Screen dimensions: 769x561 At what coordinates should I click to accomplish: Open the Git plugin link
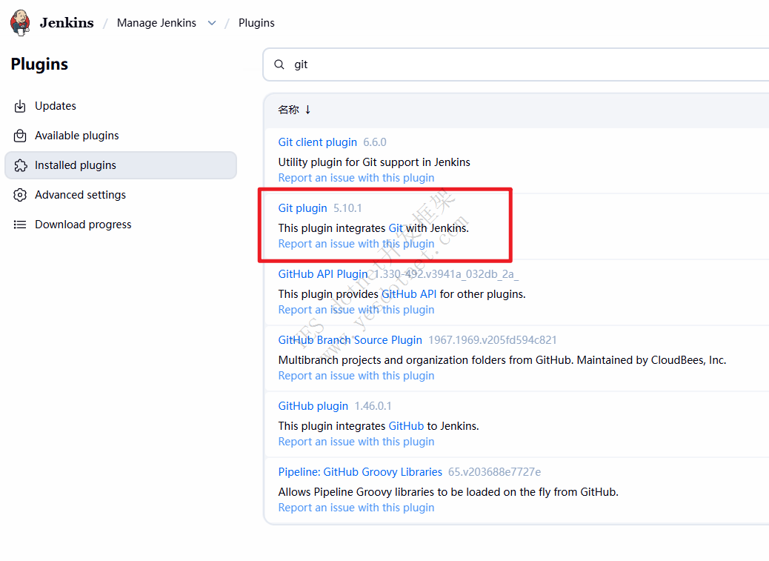(302, 208)
